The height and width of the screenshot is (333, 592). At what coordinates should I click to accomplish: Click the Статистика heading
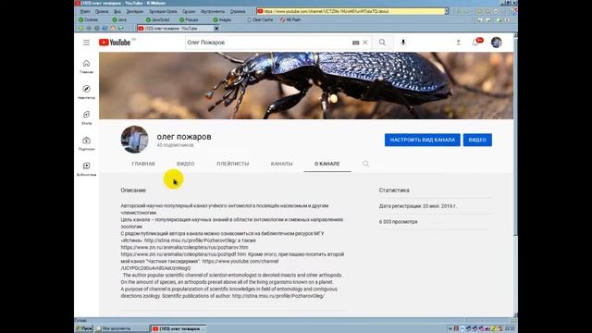[394, 191]
